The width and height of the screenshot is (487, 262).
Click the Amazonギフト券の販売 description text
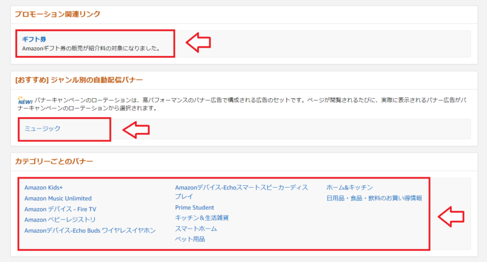click(x=91, y=49)
